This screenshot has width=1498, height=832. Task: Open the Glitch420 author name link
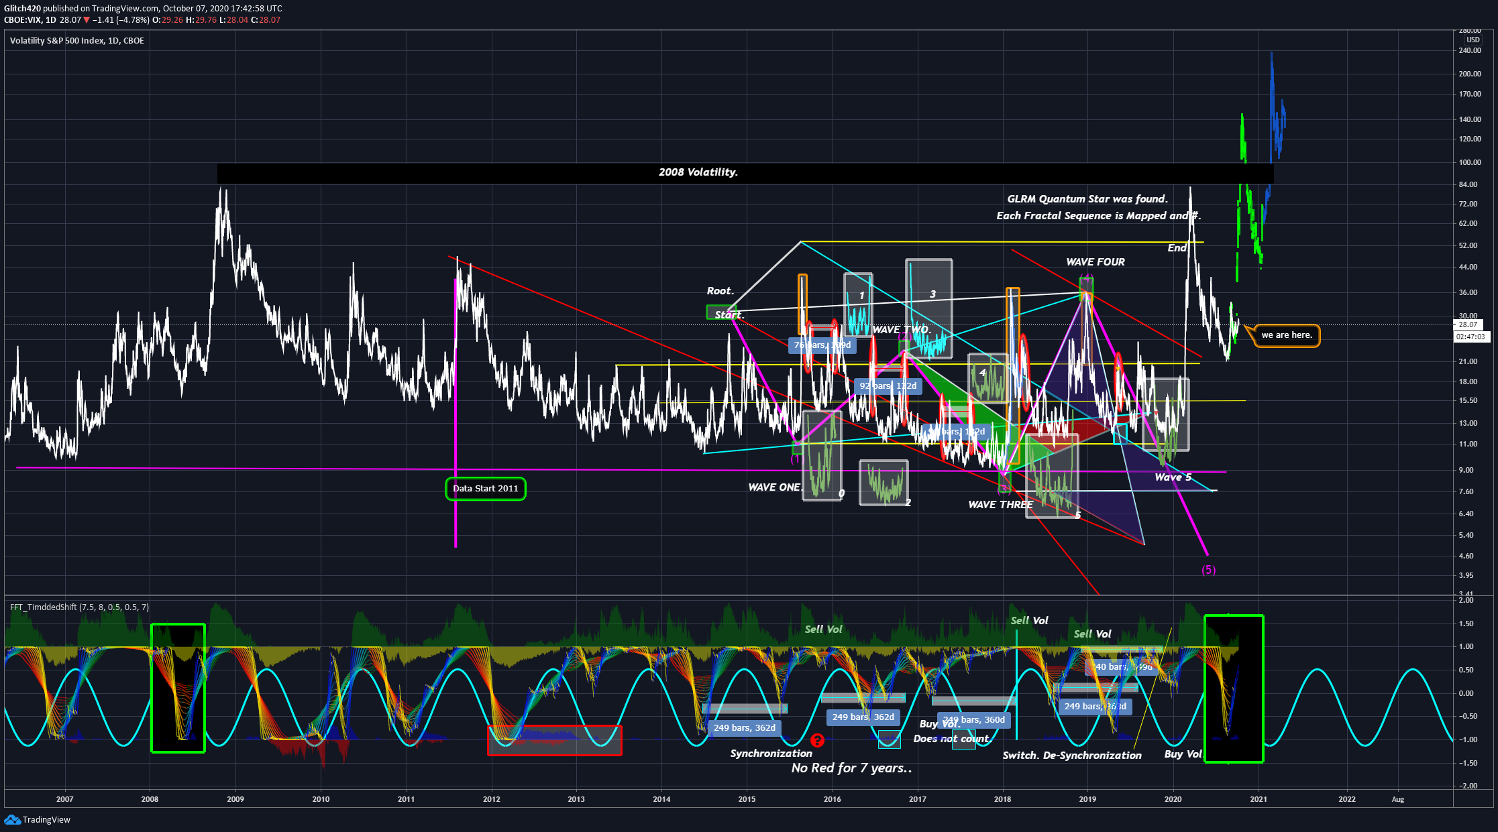click(22, 9)
